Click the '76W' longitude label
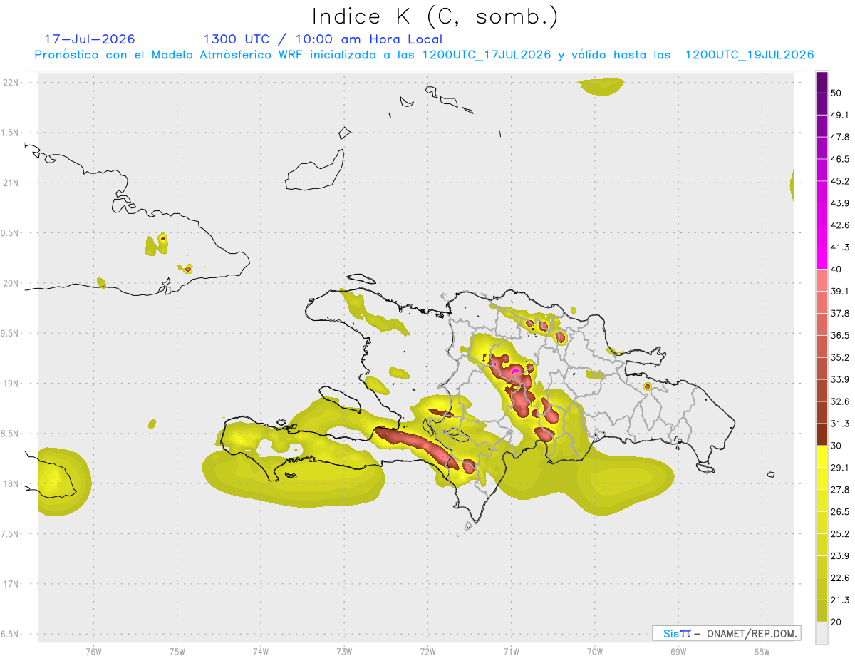Viewport: 855px width, 661px height. (93, 651)
